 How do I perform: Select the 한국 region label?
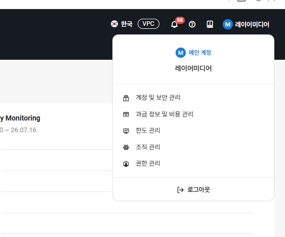pos(127,24)
